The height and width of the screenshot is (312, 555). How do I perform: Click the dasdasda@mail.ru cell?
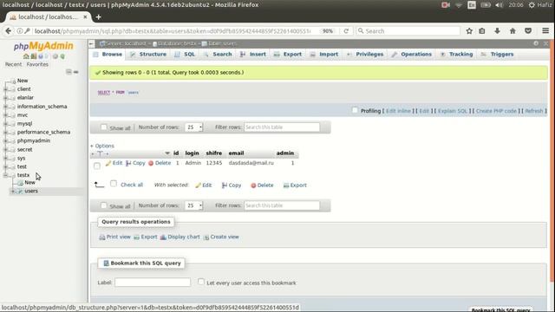251,163
